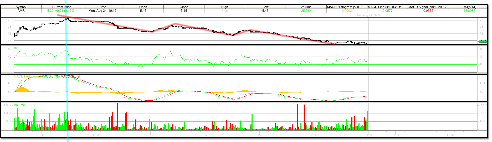Screen dimensions: 492x142
Task: Click the red 0.0575 MACD Signal value
Action: [x=428, y=11]
